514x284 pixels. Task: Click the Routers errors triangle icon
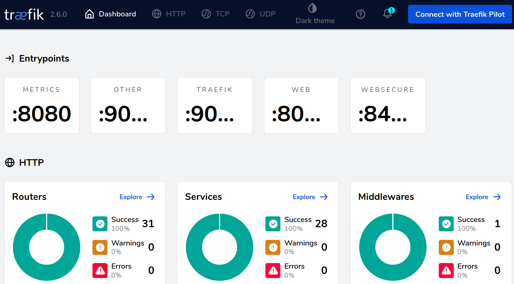100,271
